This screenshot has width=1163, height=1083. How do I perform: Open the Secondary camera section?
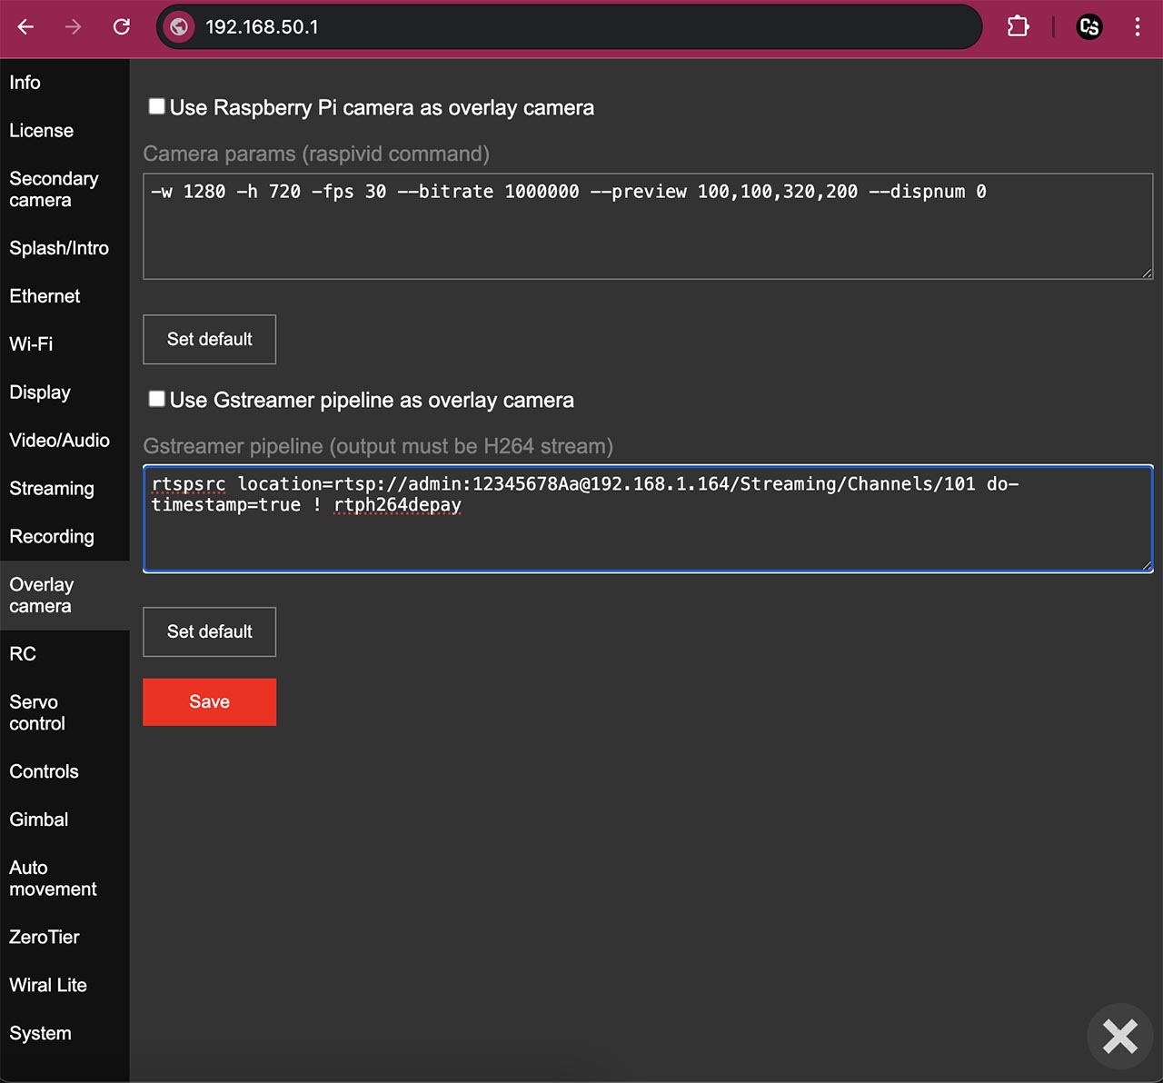54,189
